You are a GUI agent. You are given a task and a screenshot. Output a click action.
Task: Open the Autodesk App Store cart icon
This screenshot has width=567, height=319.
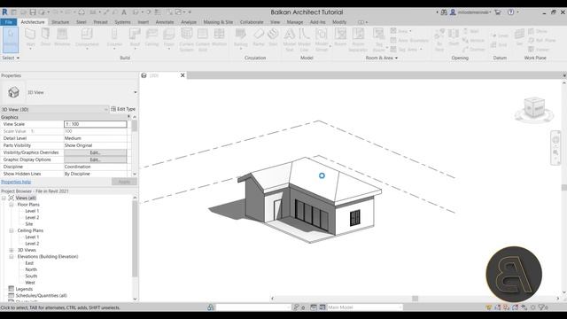point(498,12)
